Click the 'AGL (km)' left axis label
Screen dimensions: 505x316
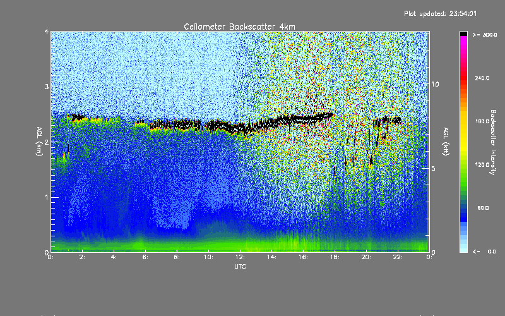pyautogui.click(x=40, y=142)
